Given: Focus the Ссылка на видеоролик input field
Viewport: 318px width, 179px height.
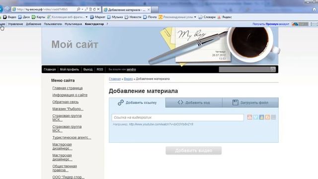Looking at the screenshot, I should click(x=177, y=117).
